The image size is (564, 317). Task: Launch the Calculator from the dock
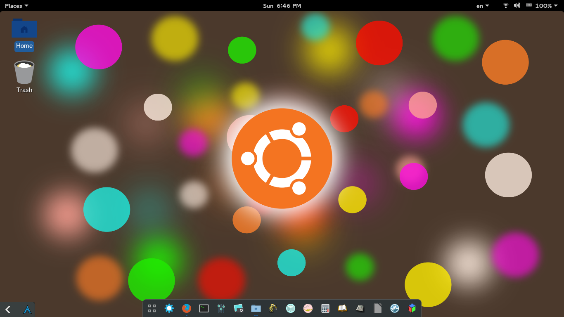click(x=325, y=308)
